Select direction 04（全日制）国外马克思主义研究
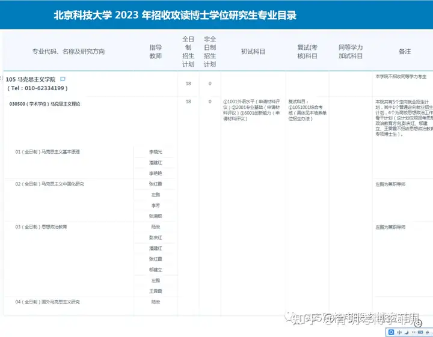Screen dimensions: 433x337 point(48,302)
